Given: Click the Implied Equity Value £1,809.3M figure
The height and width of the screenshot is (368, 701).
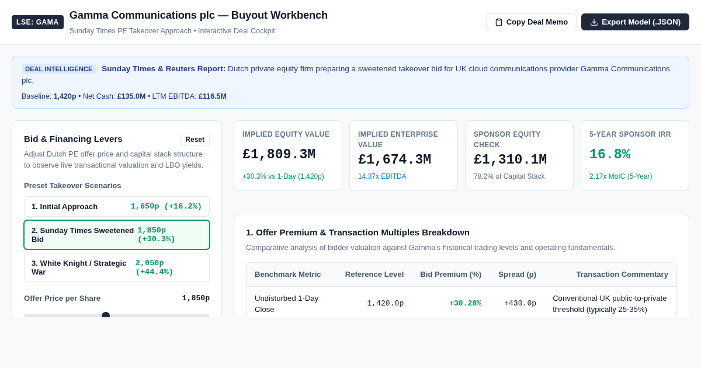Looking at the screenshot, I should [x=279, y=155].
